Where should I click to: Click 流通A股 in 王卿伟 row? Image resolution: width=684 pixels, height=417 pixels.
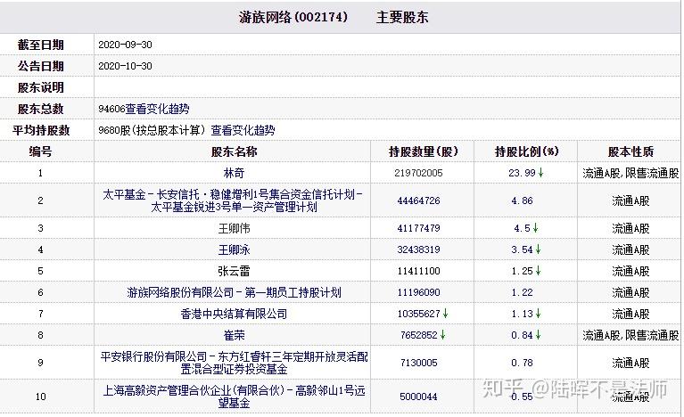[x=630, y=228]
